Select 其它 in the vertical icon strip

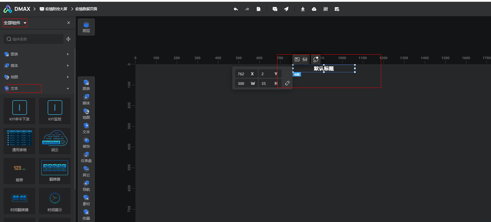coord(86,171)
